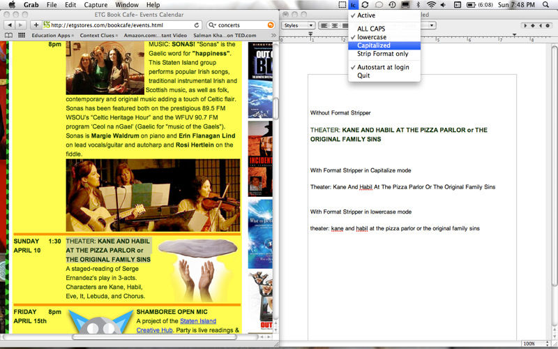Open the Styles dropdown in text editor
The image size is (558, 349).
(x=299, y=25)
